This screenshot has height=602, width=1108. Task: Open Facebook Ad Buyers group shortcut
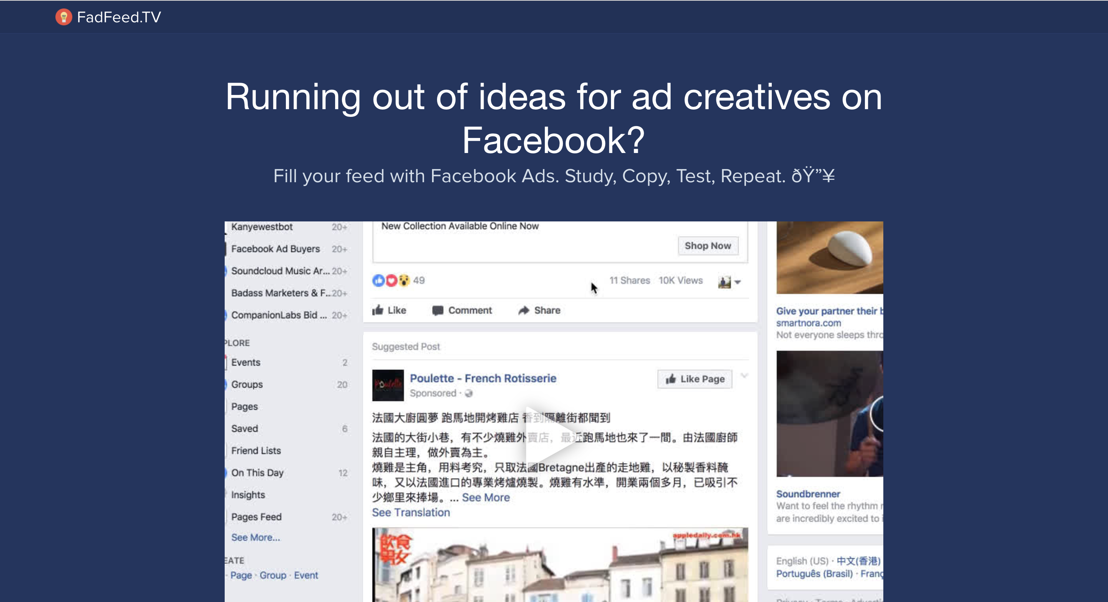click(x=275, y=249)
